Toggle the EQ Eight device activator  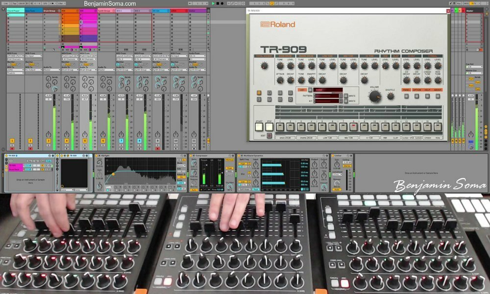(x=97, y=156)
